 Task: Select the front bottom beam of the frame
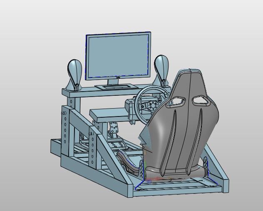tap(178, 192)
